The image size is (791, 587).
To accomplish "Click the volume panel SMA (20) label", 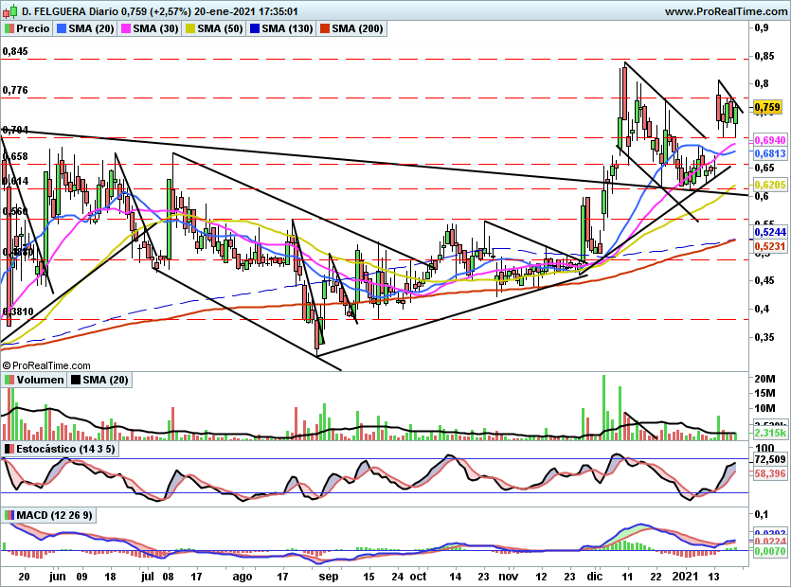I will pos(105,380).
